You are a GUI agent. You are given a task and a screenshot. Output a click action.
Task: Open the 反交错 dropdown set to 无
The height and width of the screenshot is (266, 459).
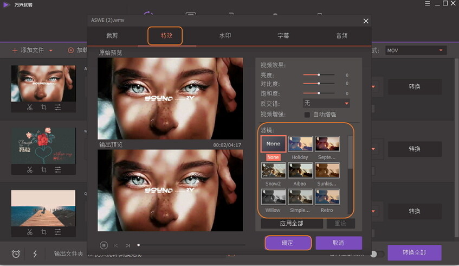tap(326, 103)
